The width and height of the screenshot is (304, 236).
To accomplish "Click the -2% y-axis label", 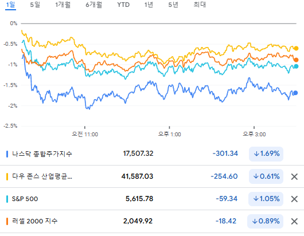I will pyautogui.click(x=13, y=106).
